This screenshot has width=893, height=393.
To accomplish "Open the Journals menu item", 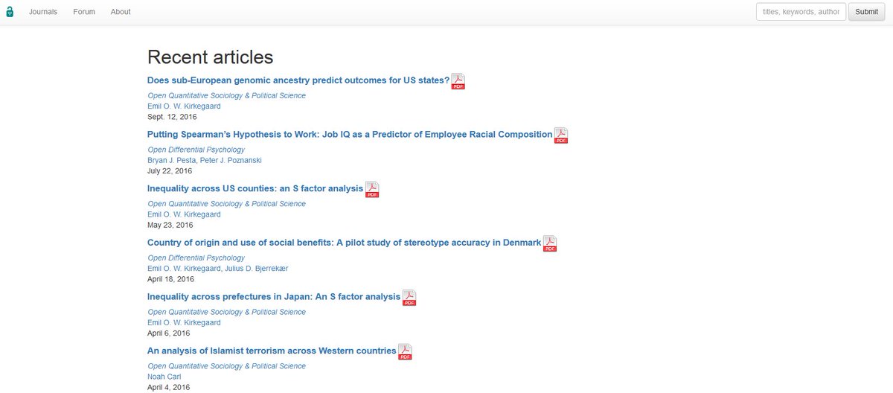I will point(43,12).
